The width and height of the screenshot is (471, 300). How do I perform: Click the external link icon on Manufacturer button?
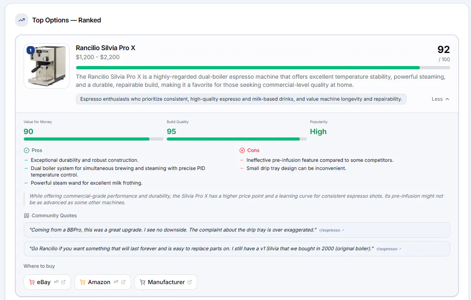point(190,282)
